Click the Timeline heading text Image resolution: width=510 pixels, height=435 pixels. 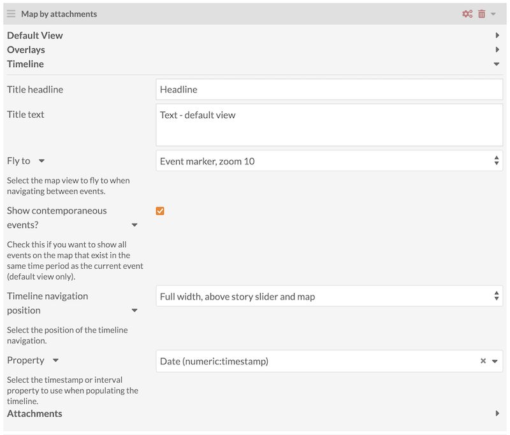click(25, 64)
